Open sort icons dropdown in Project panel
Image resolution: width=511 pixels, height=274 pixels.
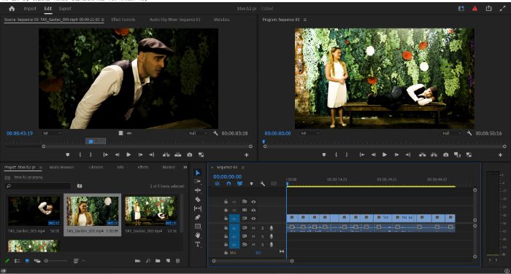tap(78, 261)
